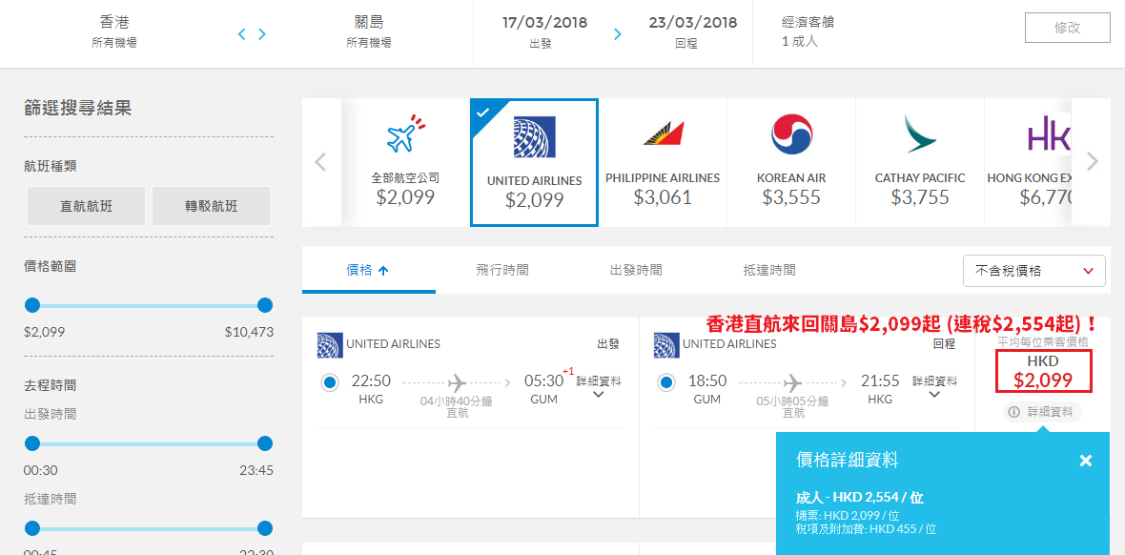Viewport: 1125px width, 555px height.
Task: Open the 不含稅價格 price dropdown
Action: coord(1033,271)
